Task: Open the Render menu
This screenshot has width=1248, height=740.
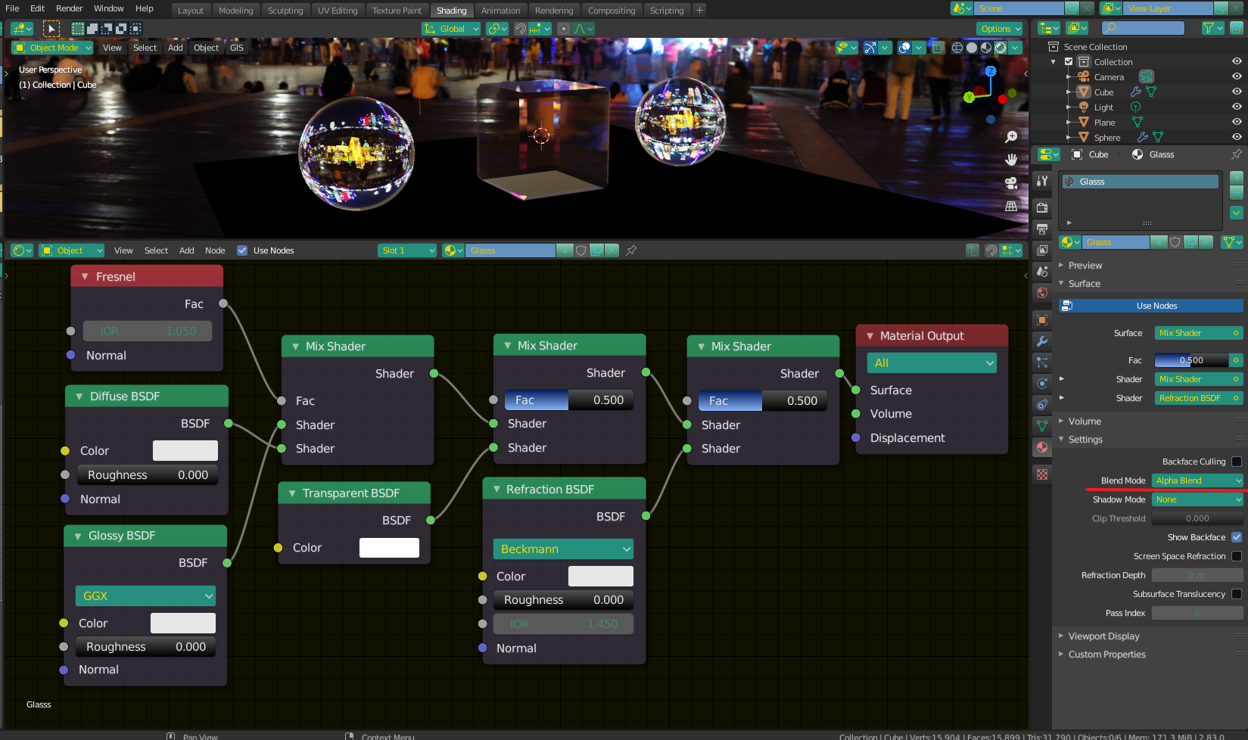Action: click(69, 8)
